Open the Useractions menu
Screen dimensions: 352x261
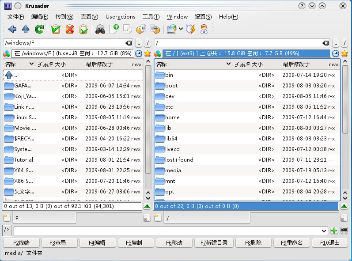tap(120, 17)
